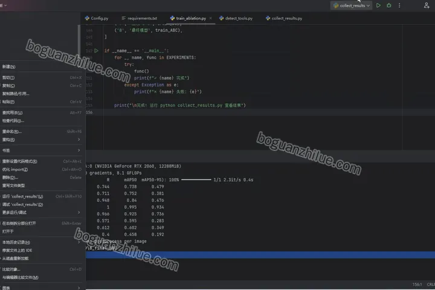This screenshot has width=435, height=290.
Task: Select the 检查代码... menu entry
Action: coord(42,121)
